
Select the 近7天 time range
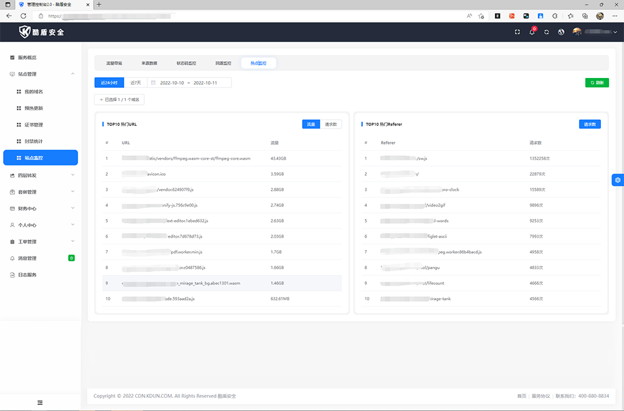pyautogui.click(x=135, y=83)
